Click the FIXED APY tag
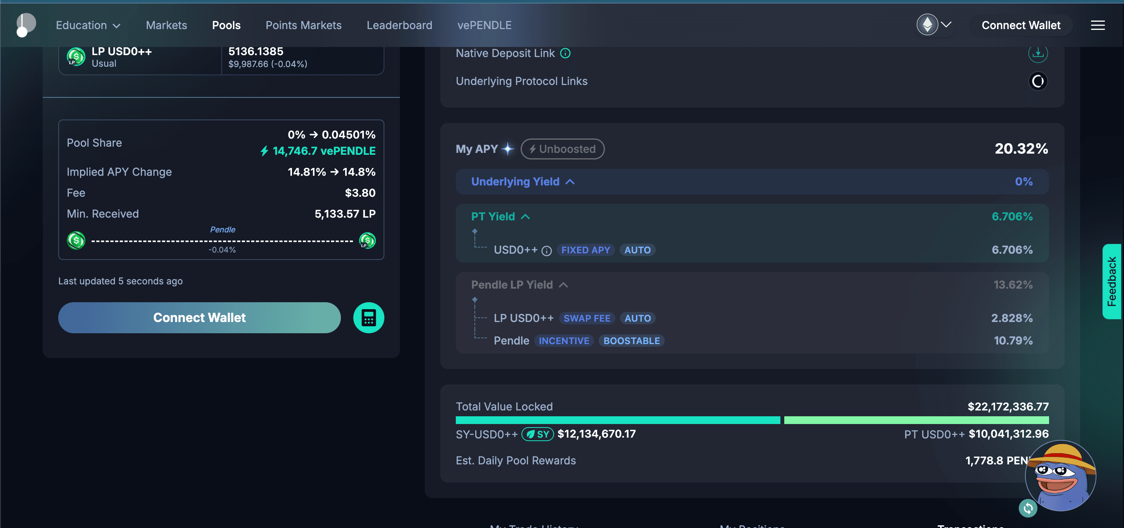Screen dimensions: 1124x528 click(x=585, y=250)
